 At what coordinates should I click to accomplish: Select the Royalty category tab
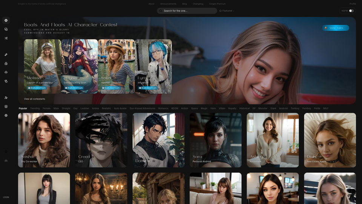point(232,108)
